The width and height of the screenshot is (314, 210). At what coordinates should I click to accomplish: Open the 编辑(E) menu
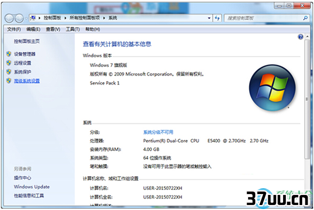tap(33, 29)
